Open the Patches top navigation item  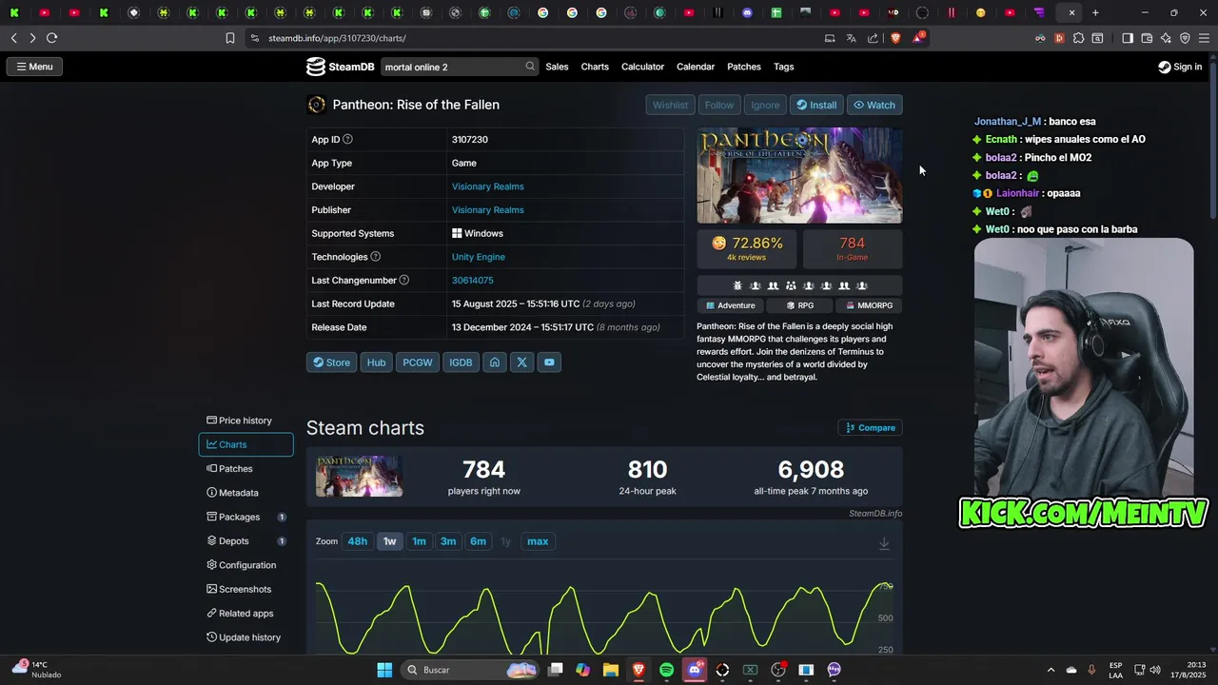point(744,67)
